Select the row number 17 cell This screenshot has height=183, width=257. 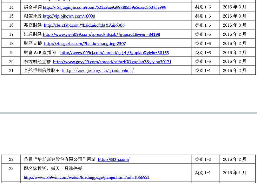(11, 34)
